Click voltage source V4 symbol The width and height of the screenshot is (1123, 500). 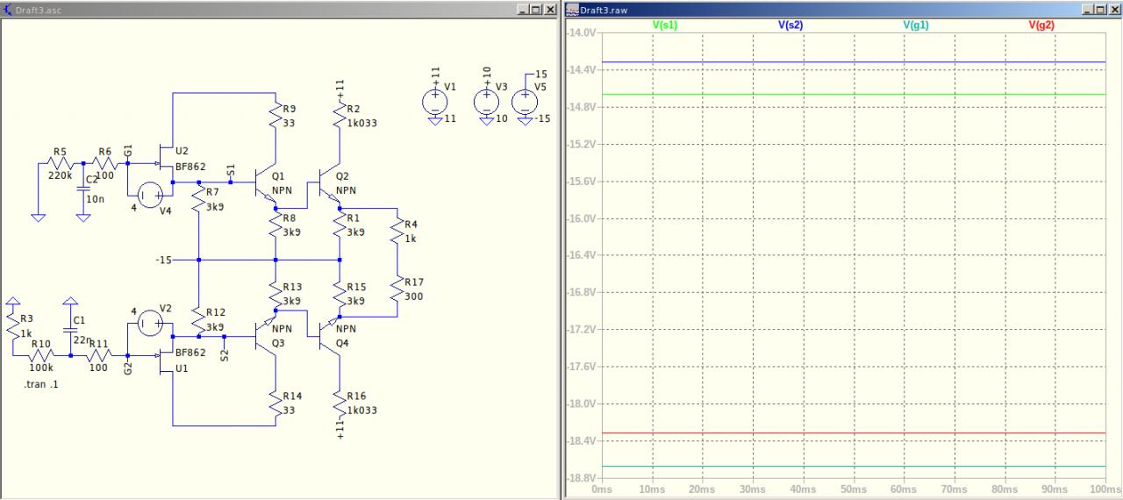[x=150, y=196]
